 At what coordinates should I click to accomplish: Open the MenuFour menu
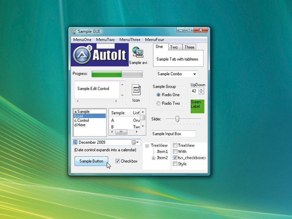[154, 40]
